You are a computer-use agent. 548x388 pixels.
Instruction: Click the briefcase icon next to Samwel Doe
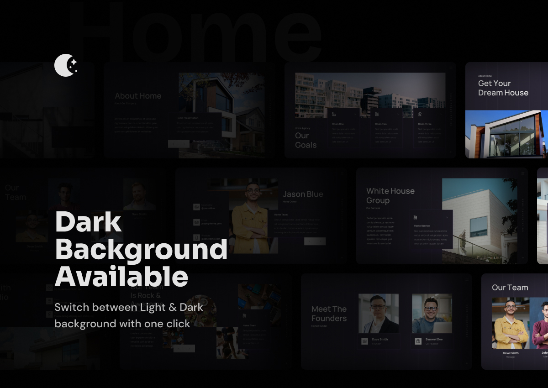coord(418,341)
